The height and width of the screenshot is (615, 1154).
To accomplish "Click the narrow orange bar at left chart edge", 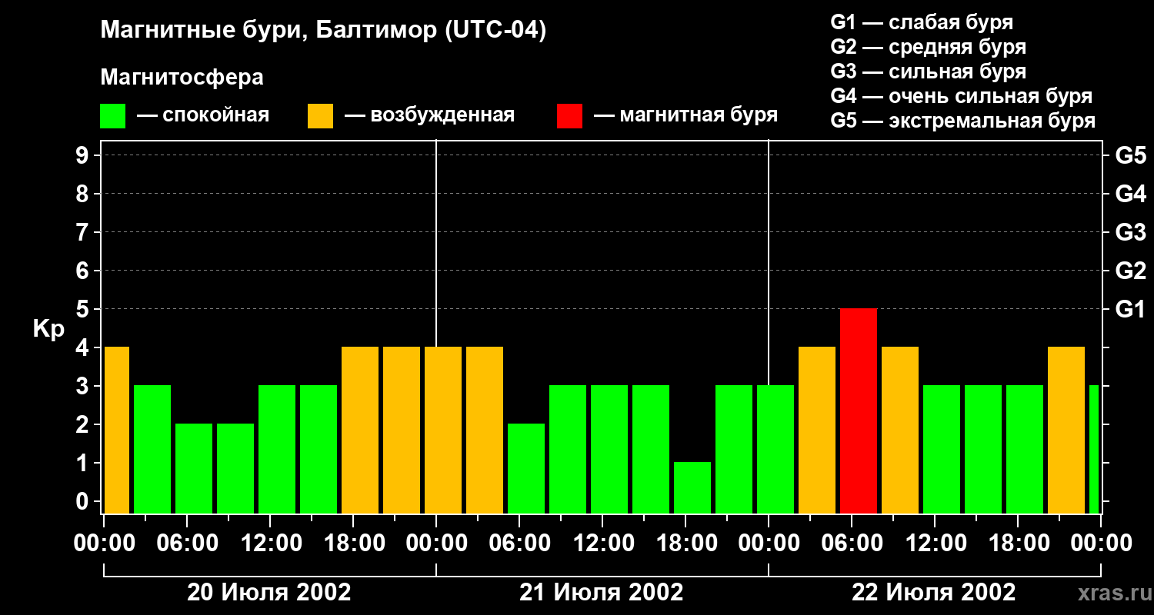I will 116,430.
